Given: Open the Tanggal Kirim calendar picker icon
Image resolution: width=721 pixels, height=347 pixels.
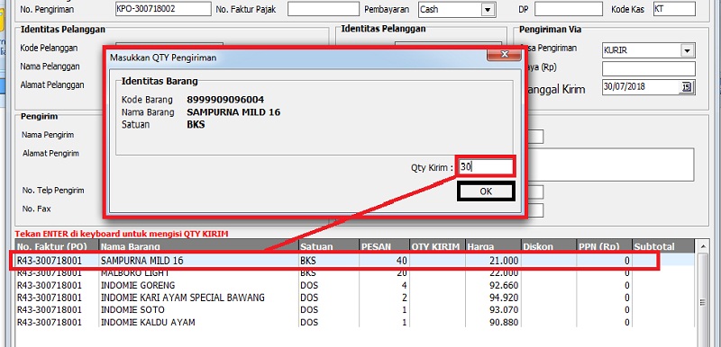Looking at the screenshot, I should pos(687,86).
